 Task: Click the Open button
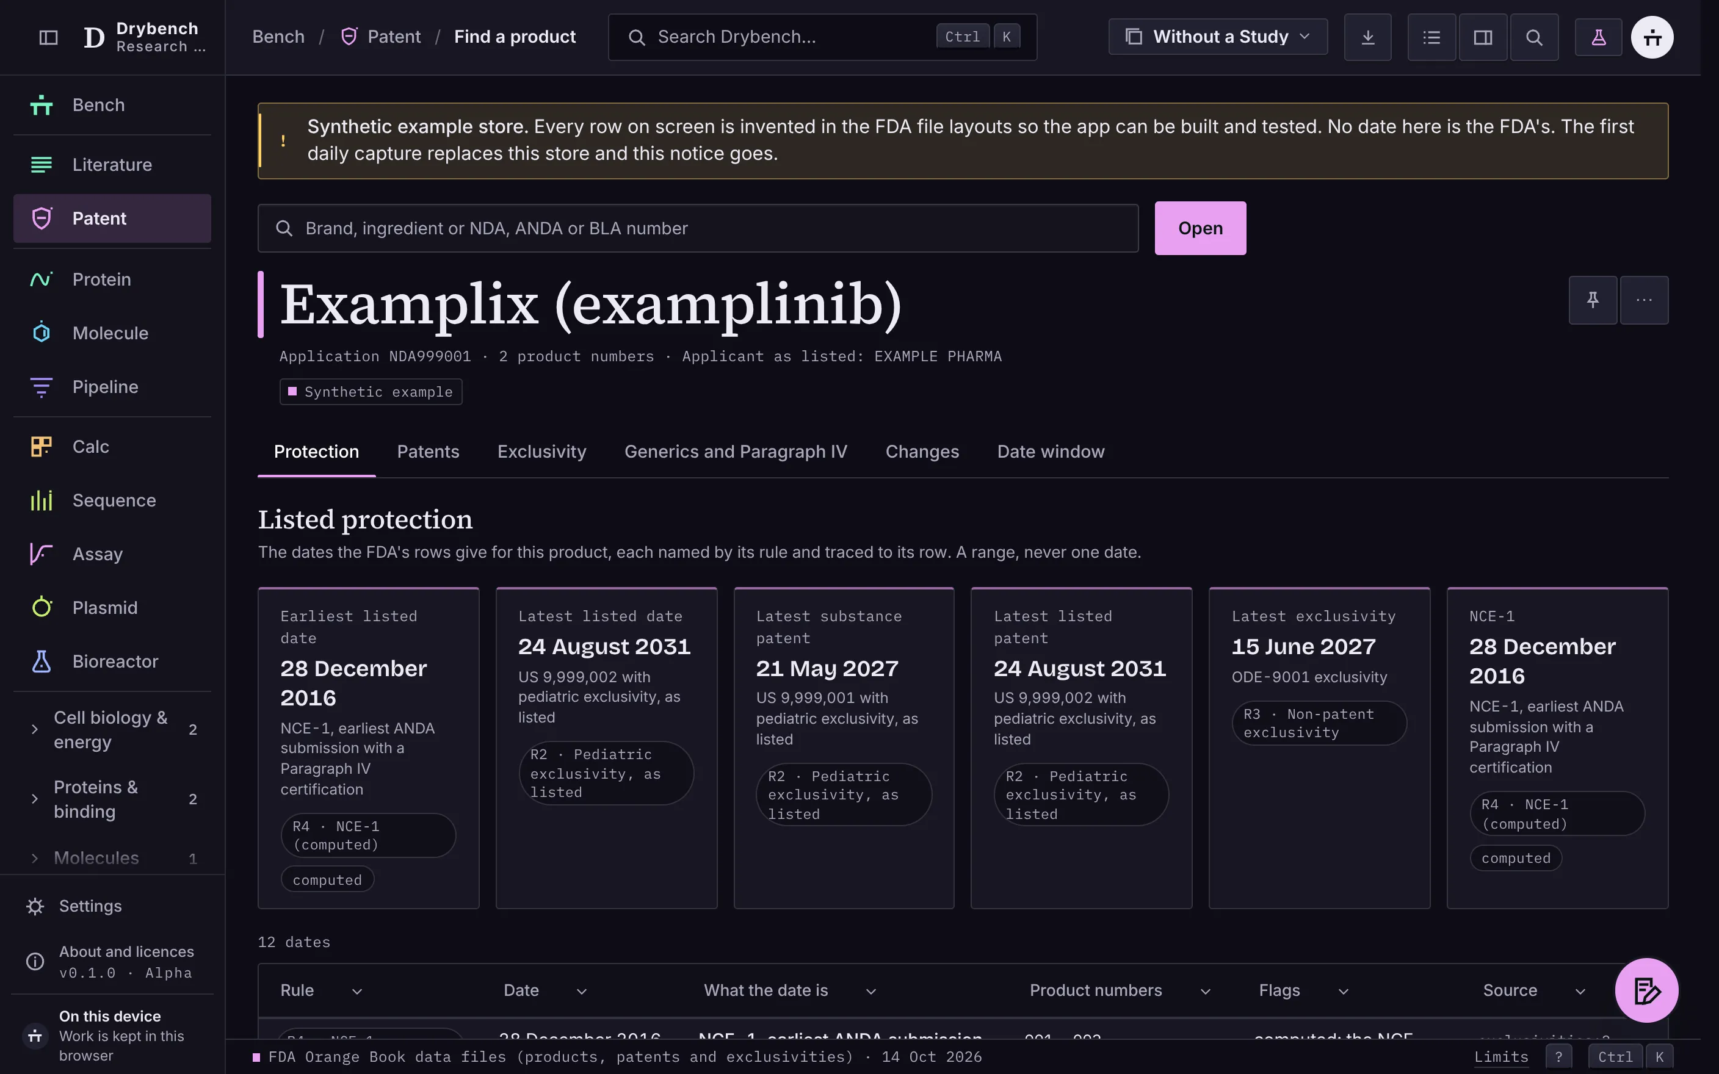click(1200, 228)
